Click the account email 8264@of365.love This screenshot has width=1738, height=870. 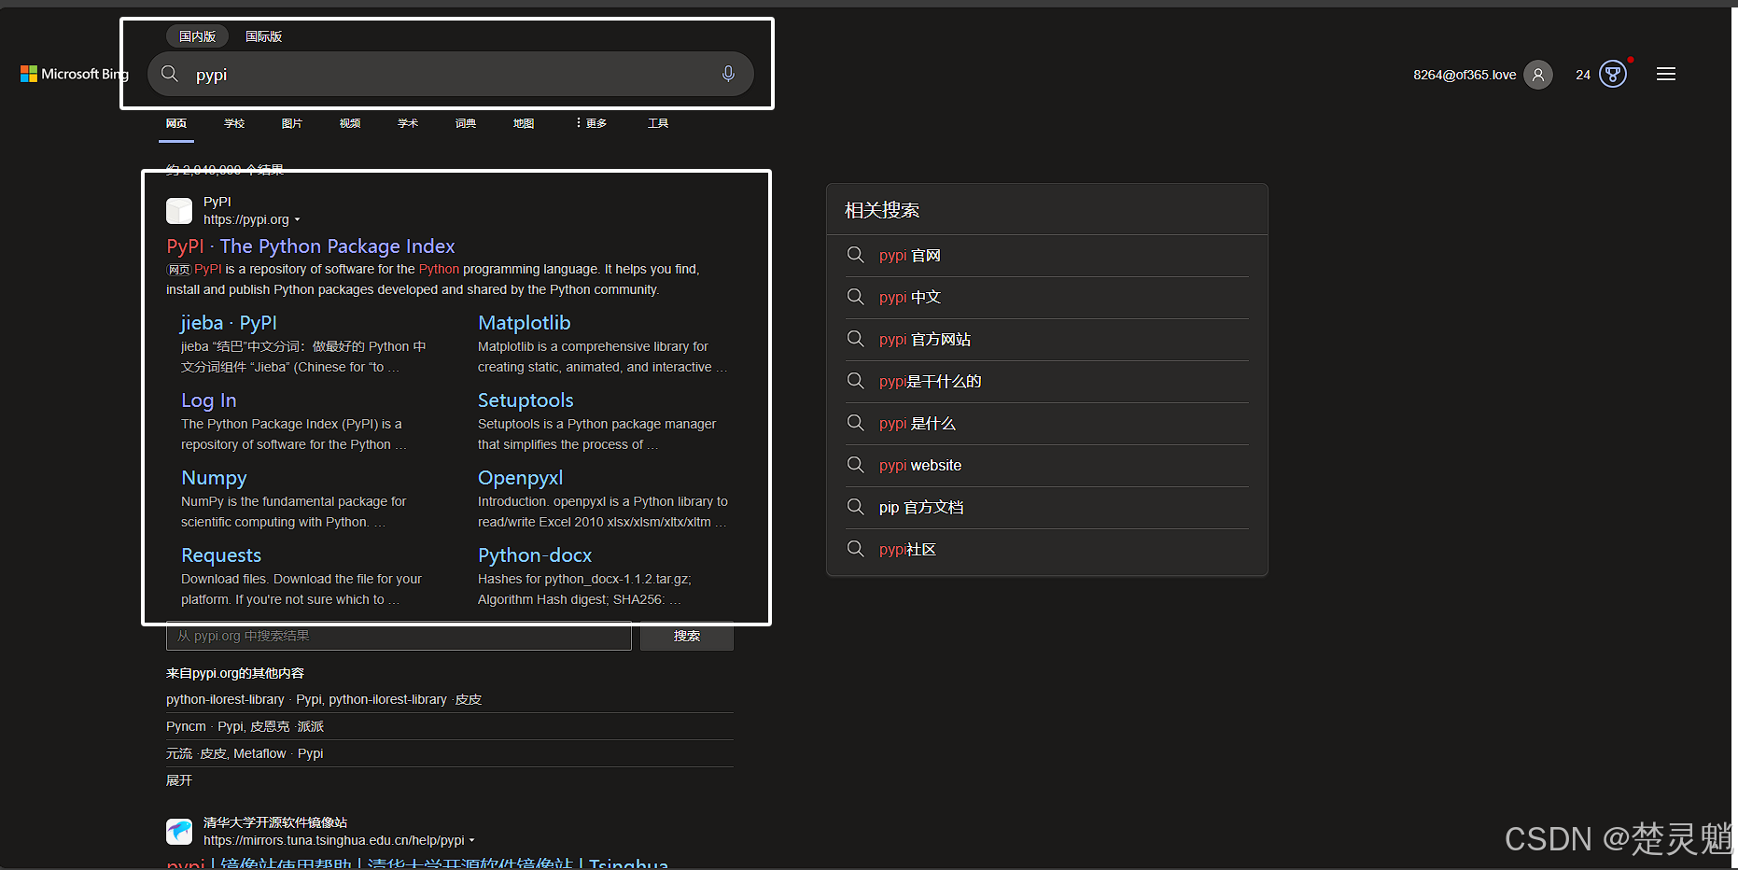click(x=1465, y=75)
